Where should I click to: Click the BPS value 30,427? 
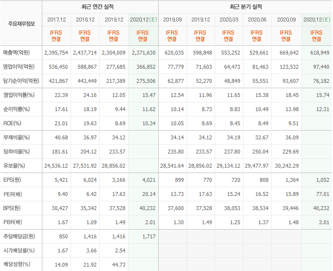pyautogui.click(x=60, y=208)
